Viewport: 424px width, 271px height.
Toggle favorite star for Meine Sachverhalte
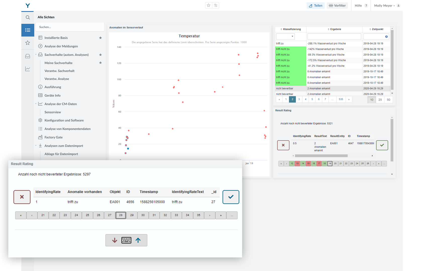(100, 63)
